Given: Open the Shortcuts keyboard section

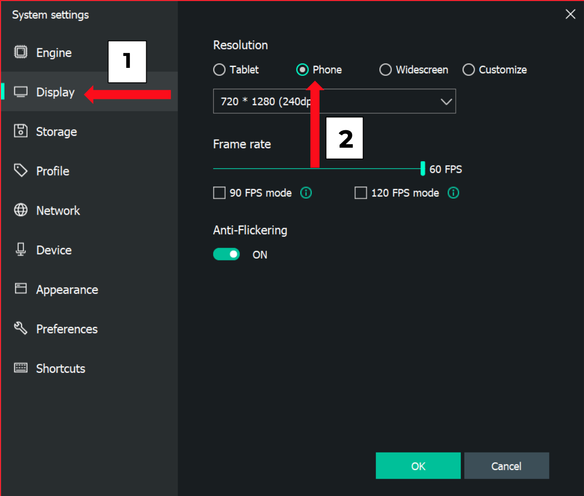Looking at the screenshot, I should point(60,368).
